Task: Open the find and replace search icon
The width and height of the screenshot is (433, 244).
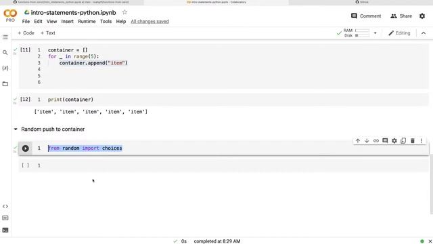Action: pyautogui.click(x=5, y=52)
